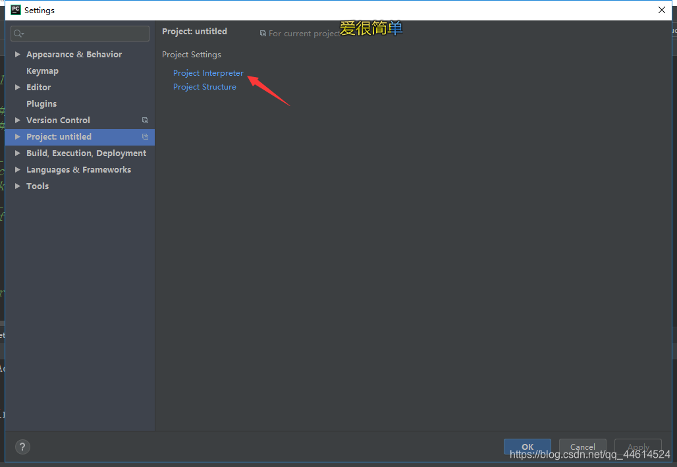The image size is (677, 467).
Task: Expand the Version Control arrow
Action: pos(17,120)
